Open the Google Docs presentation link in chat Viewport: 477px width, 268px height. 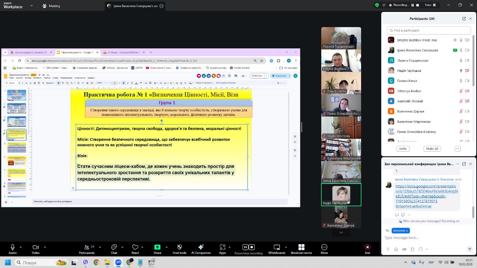[x=426, y=196]
